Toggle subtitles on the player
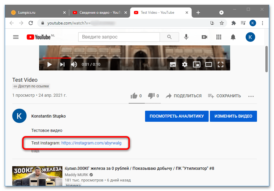The image size is (274, 191). tap(173, 64)
